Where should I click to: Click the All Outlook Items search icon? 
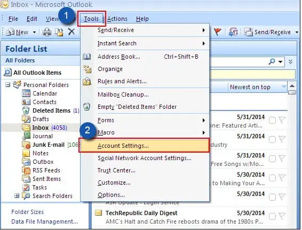pos(7,73)
